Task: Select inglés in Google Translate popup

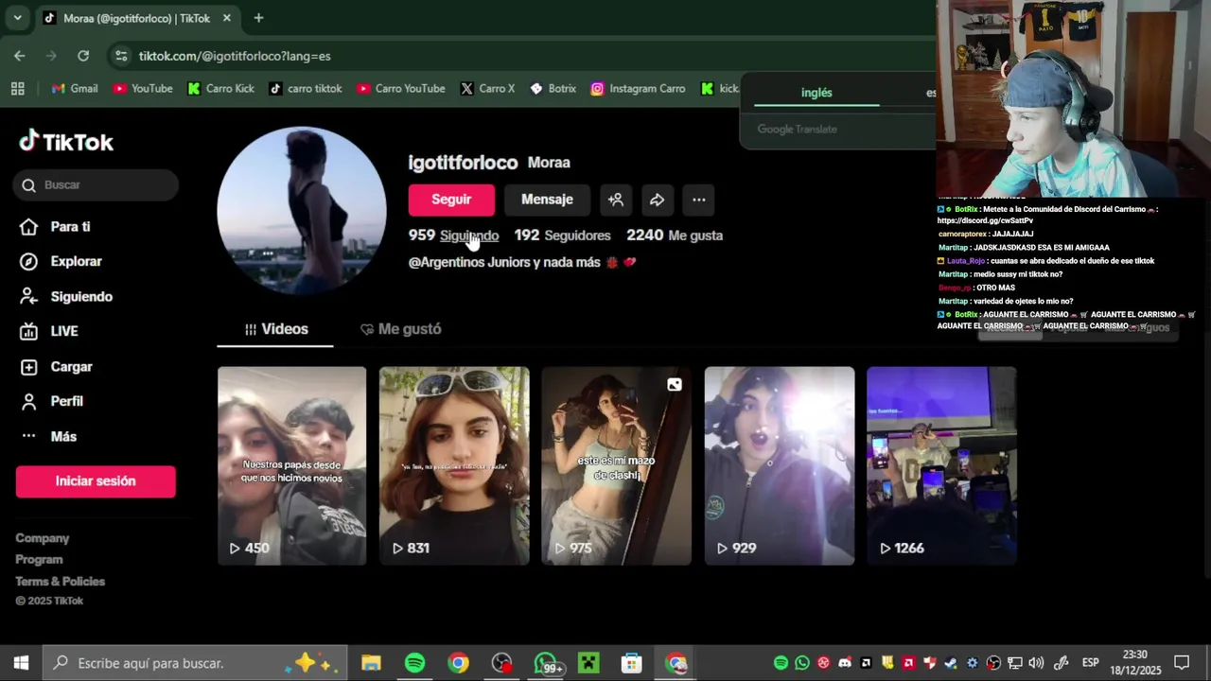Action: (816, 93)
